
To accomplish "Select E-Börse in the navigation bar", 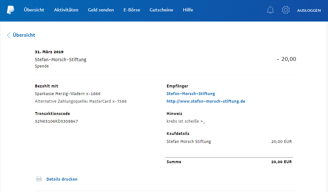I will coord(132,10).
